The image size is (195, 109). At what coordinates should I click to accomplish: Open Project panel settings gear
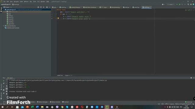[x=47, y=7]
